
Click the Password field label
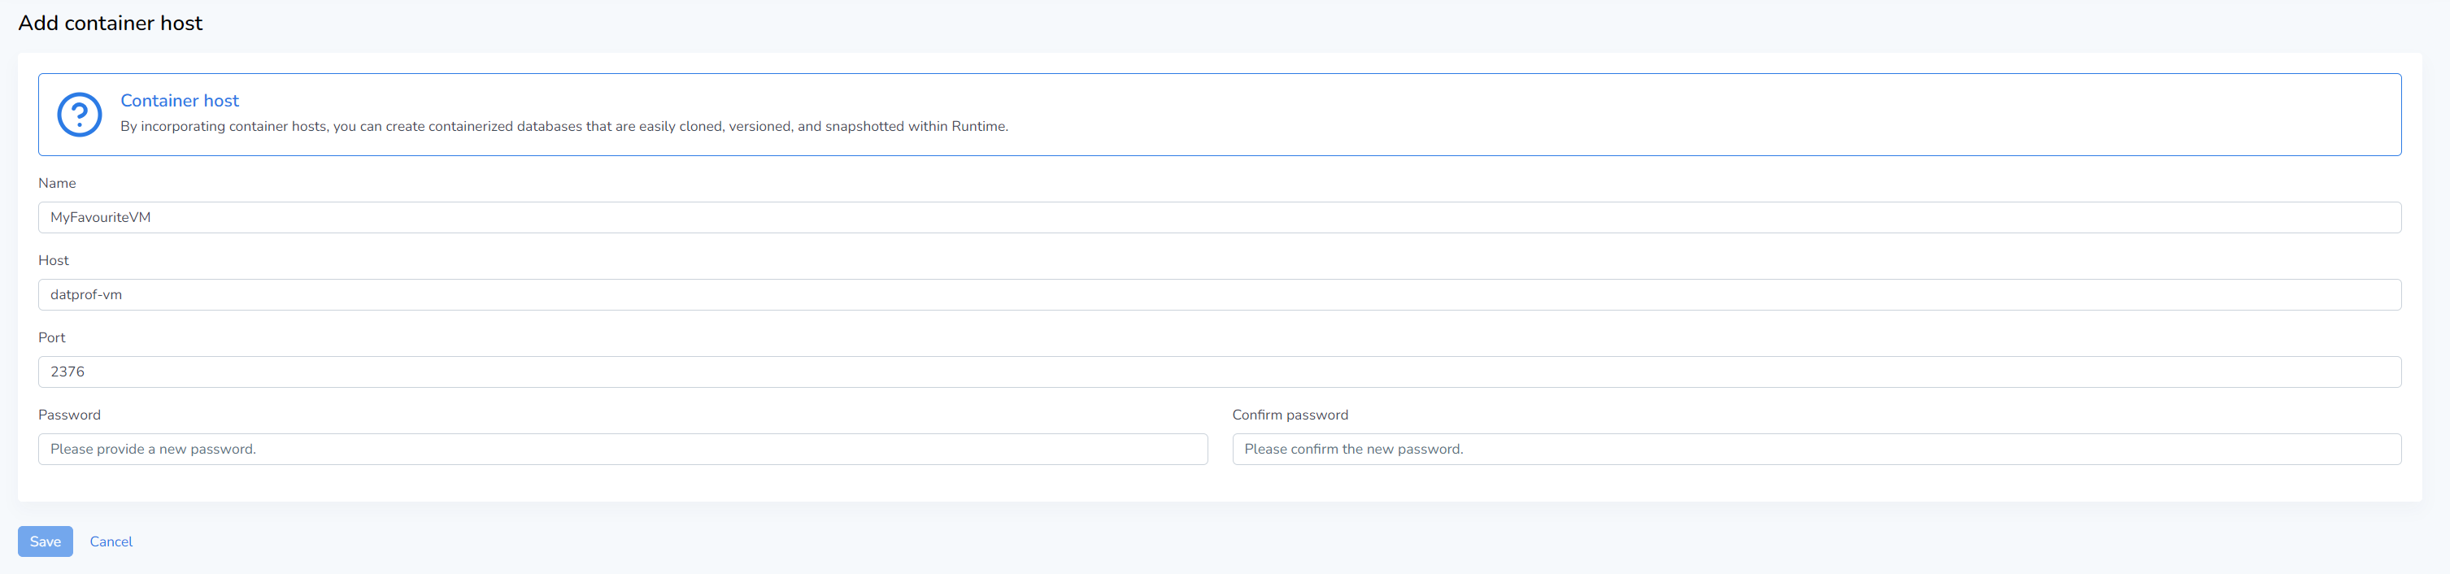[69, 415]
